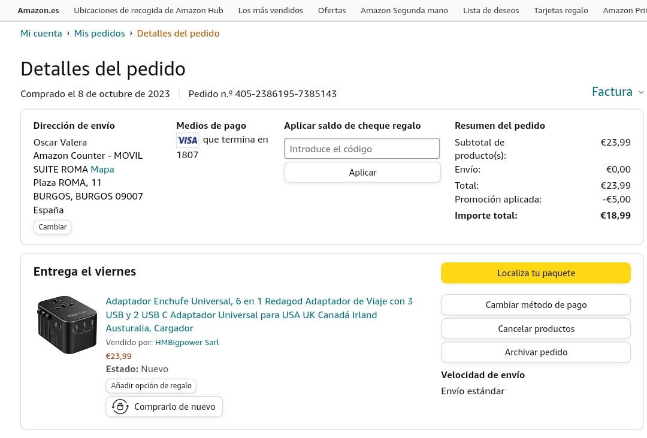Viewport: 647px width, 438px height.
Task: Click the reorder icon beside Comprarlo de nuevo
Action: pyautogui.click(x=120, y=407)
